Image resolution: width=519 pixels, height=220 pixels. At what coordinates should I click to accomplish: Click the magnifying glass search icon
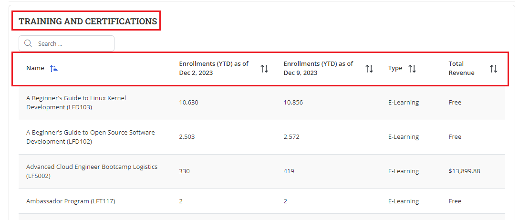[28, 43]
